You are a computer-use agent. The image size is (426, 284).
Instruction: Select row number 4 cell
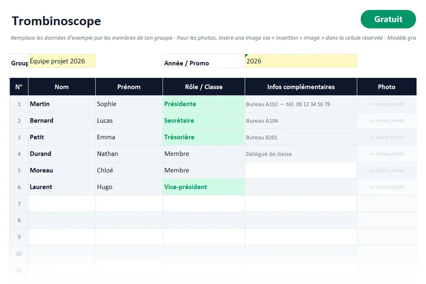point(19,154)
